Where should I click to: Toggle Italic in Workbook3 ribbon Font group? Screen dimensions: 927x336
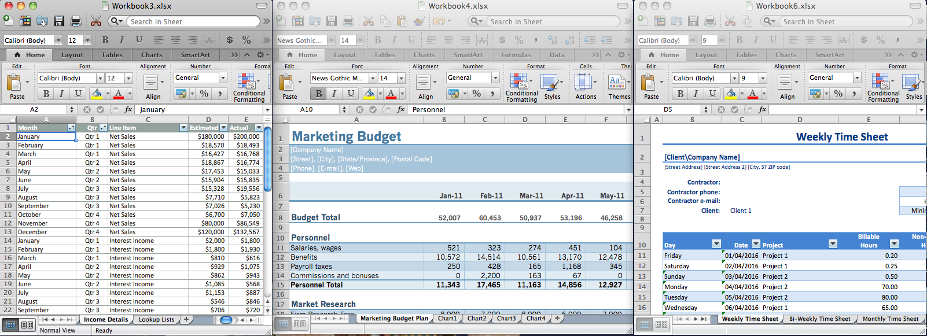(x=62, y=94)
